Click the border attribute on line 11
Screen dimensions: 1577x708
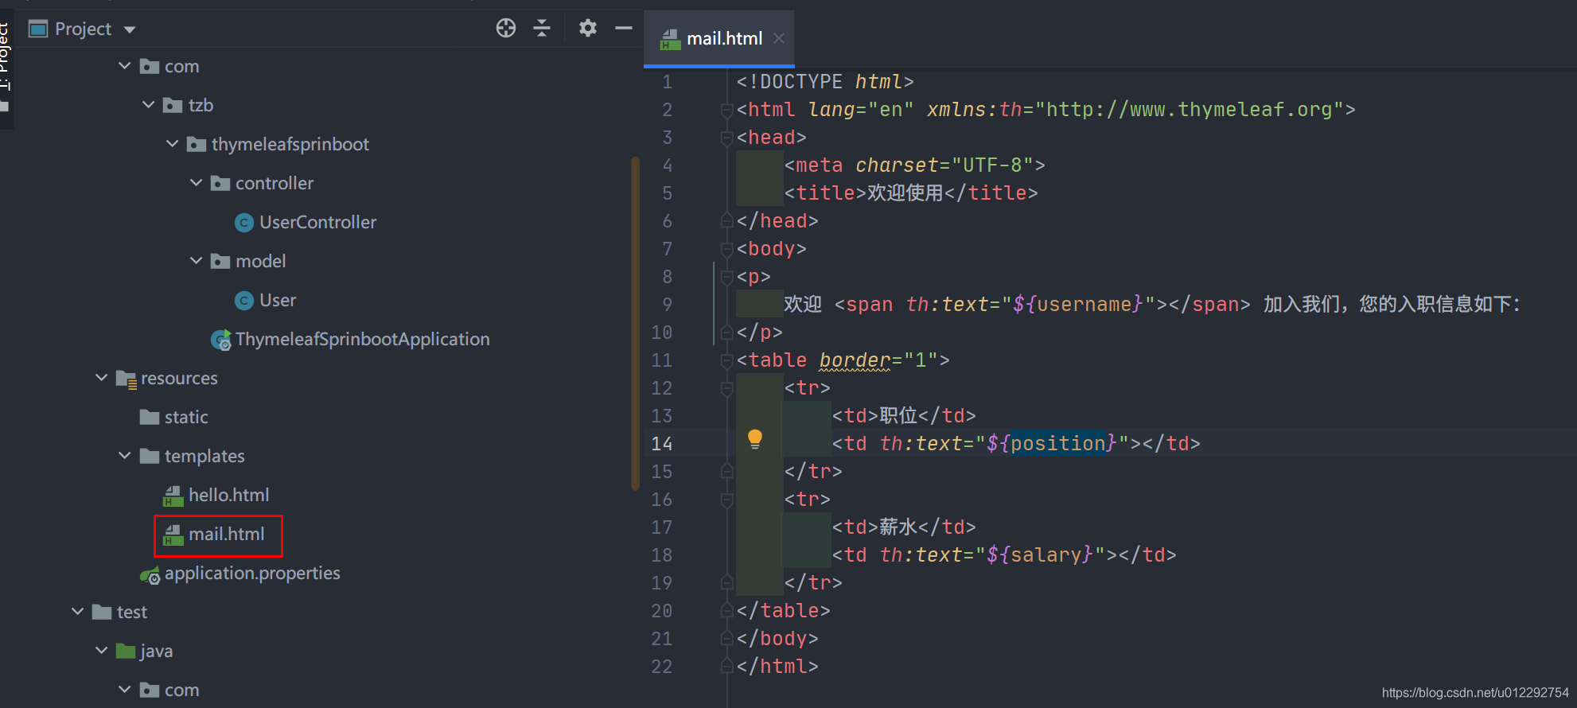pyautogui.click(x=855, y=360)
